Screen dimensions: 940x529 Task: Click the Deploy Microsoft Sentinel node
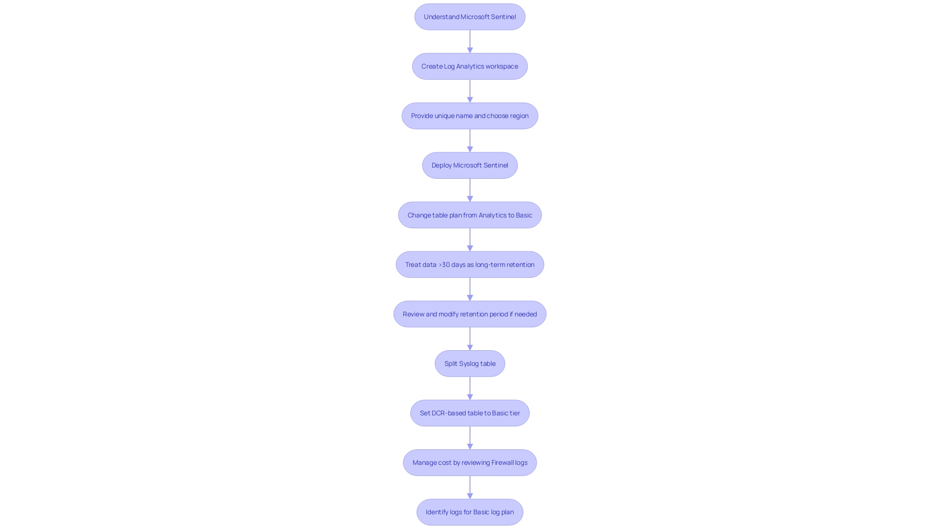(x=470, y=166)
